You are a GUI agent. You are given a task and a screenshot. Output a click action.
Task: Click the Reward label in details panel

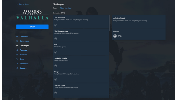click(x=116, y=32)
